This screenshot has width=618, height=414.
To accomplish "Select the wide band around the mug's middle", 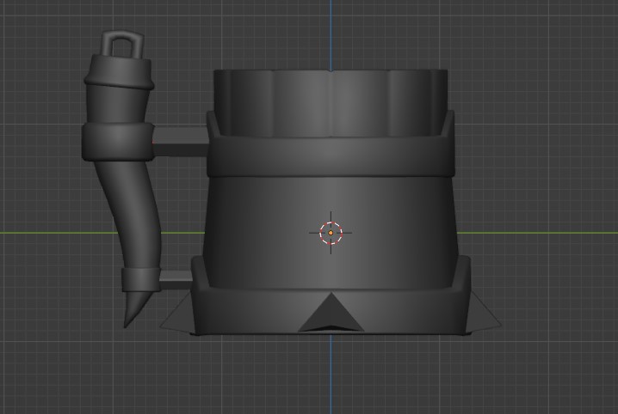I will pyautogui.click(x=331, y=155).
